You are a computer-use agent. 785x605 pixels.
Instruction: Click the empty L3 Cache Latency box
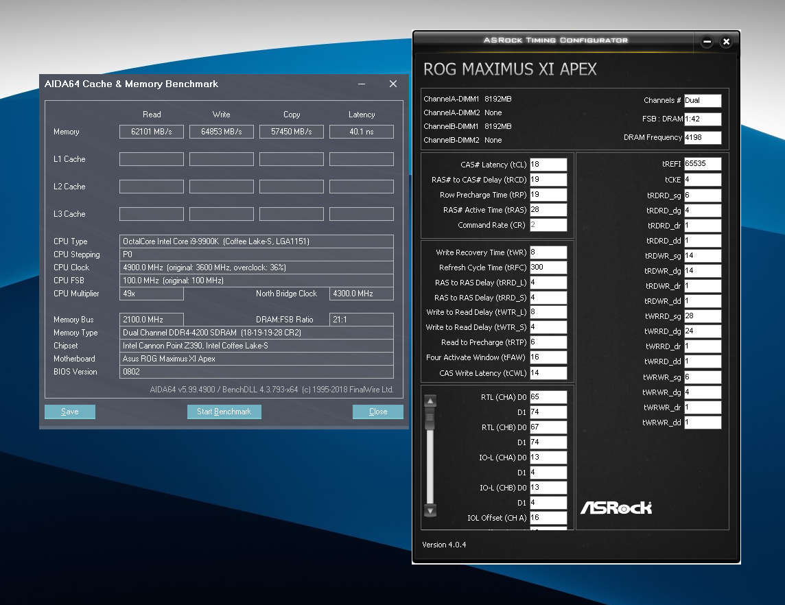coord(362,214)
